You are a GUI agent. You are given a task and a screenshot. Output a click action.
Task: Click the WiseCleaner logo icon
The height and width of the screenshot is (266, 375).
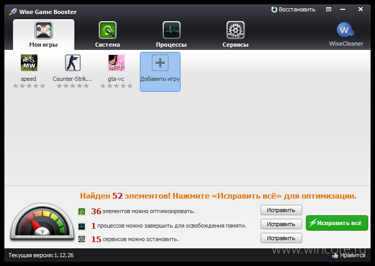(x=345, y=30)
